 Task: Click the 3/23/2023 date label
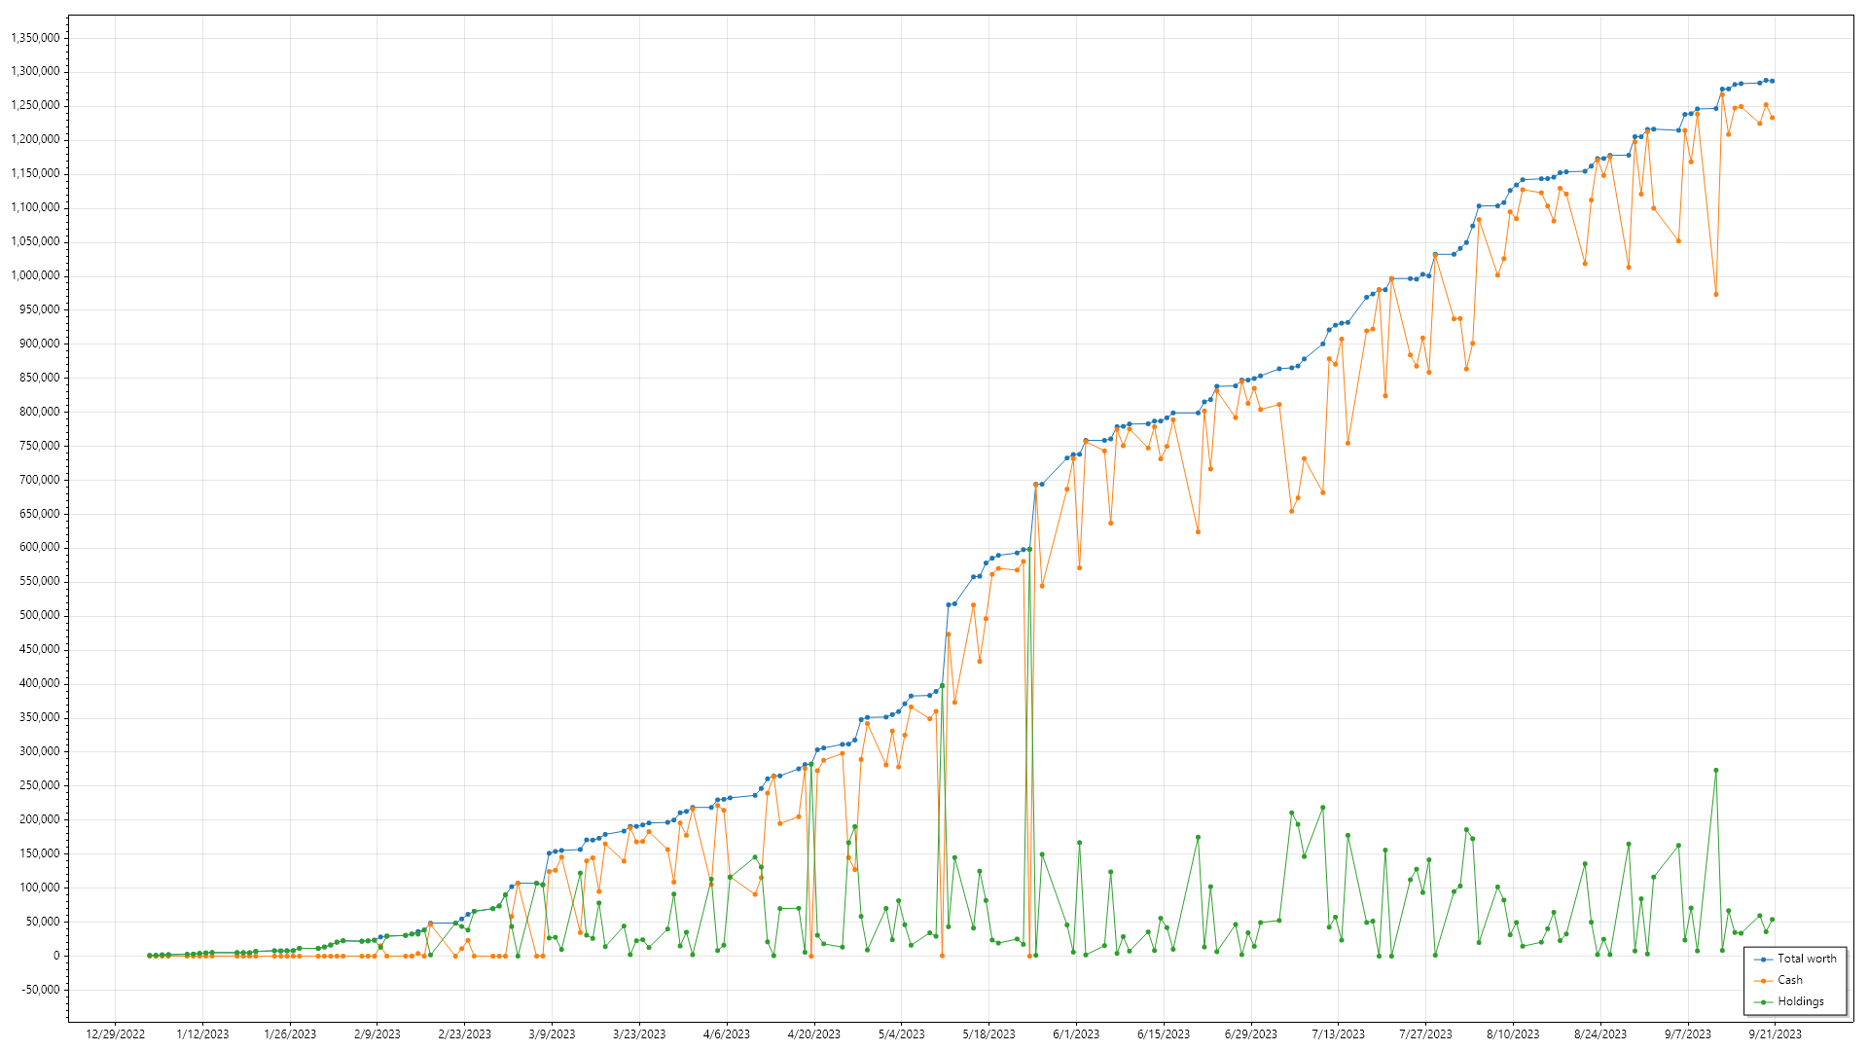click(639, 1034)
